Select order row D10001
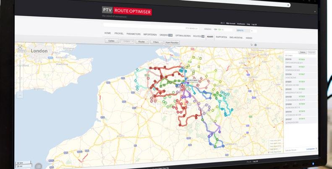 (x=301, y=83)
